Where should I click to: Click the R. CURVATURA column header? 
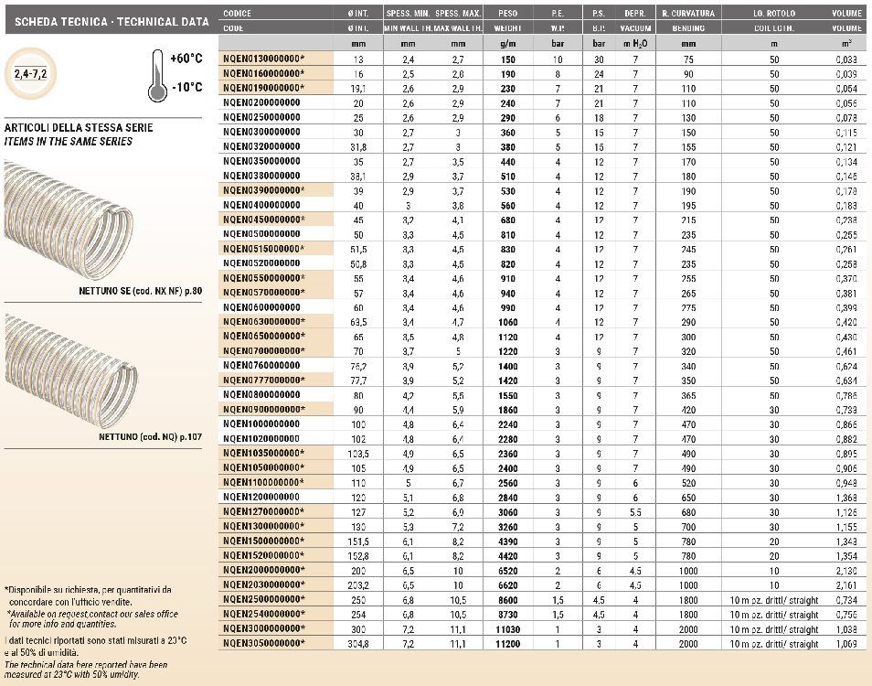[688, 14]
